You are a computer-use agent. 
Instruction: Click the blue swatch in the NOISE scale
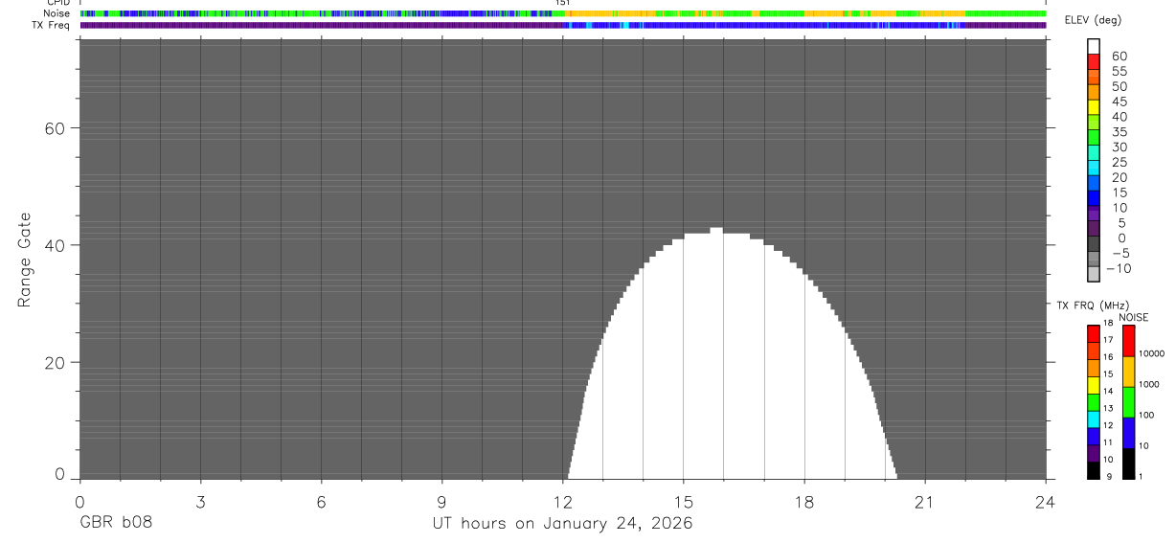(x=1129, y=433)
